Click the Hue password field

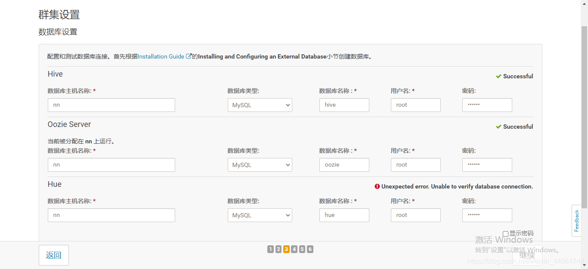(487, 215)
